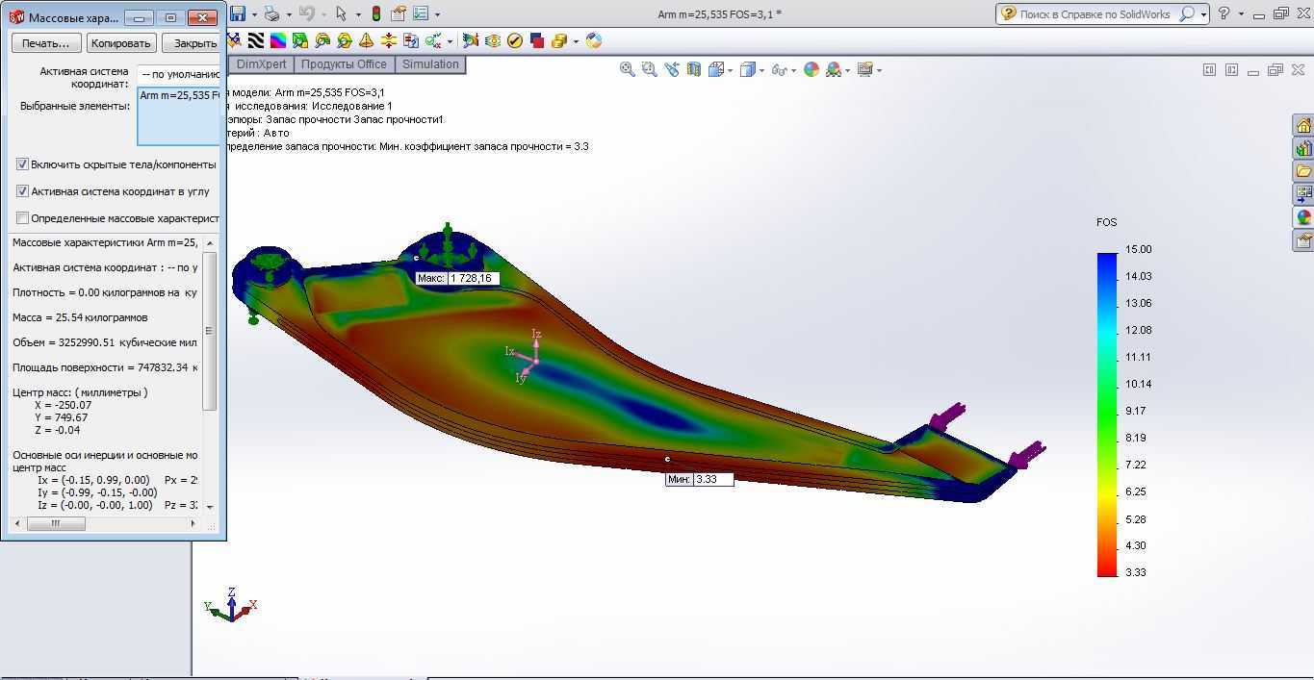
Task: Click the DriveWorksXpress red squares icon
Action: (x=537, y=40)
